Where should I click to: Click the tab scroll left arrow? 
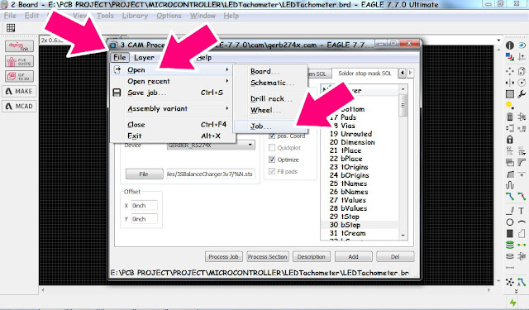click(403, 73)
